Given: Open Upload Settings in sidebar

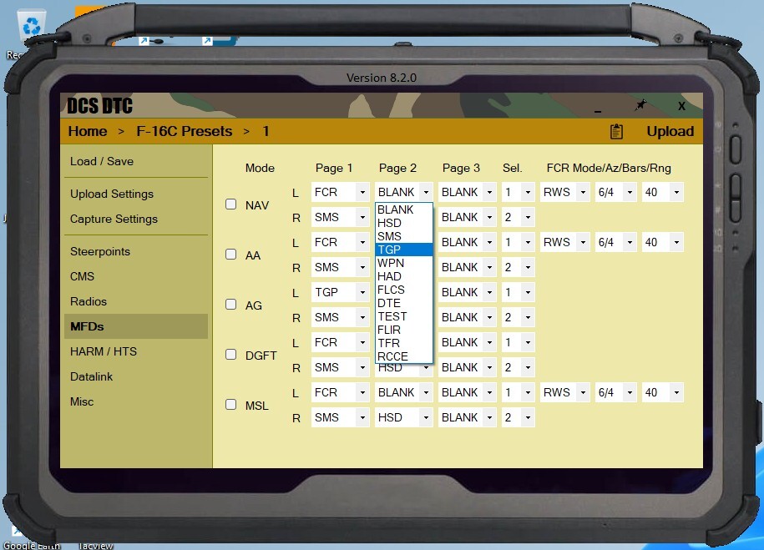Looking at the screenshot, I should click(136, 194).
